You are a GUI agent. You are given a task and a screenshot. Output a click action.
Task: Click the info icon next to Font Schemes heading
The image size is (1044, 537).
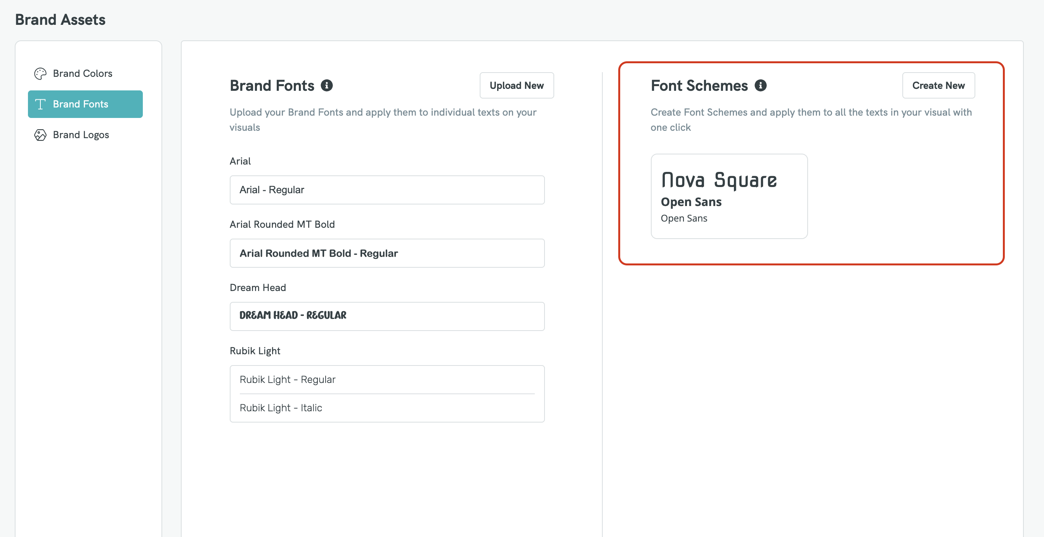pos(760,85)
